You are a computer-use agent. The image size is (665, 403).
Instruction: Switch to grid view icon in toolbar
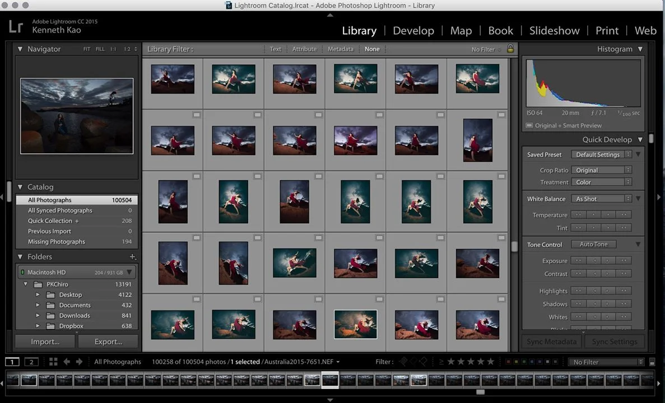tap(53, 362)
